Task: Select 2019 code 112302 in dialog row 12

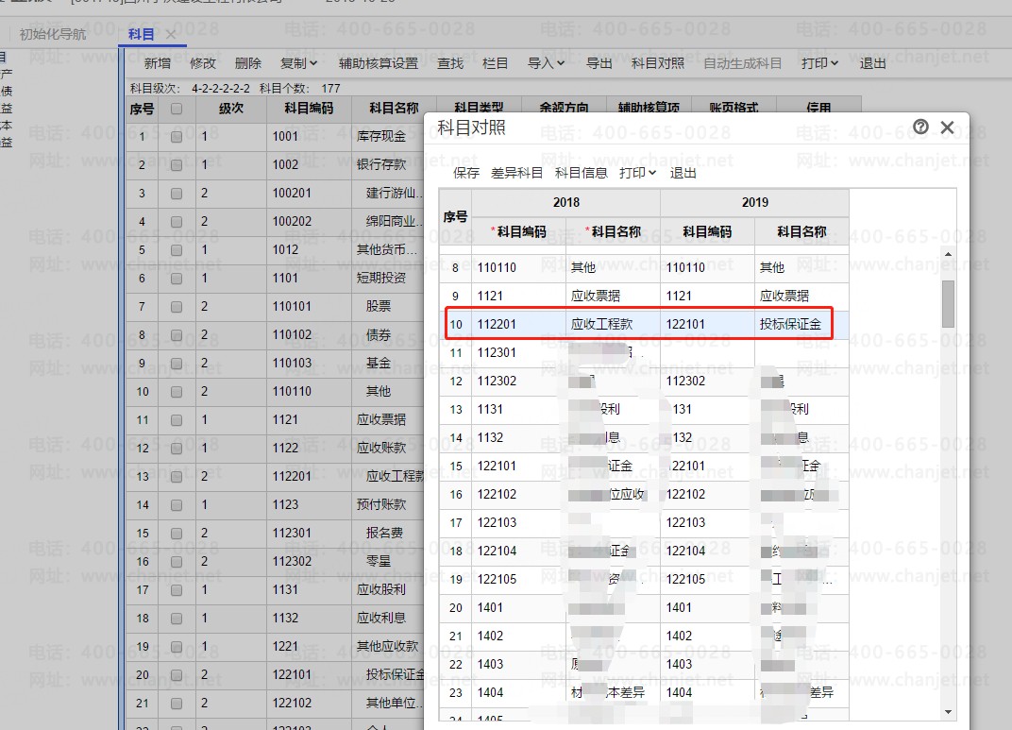Action: [x=707, y=381]
